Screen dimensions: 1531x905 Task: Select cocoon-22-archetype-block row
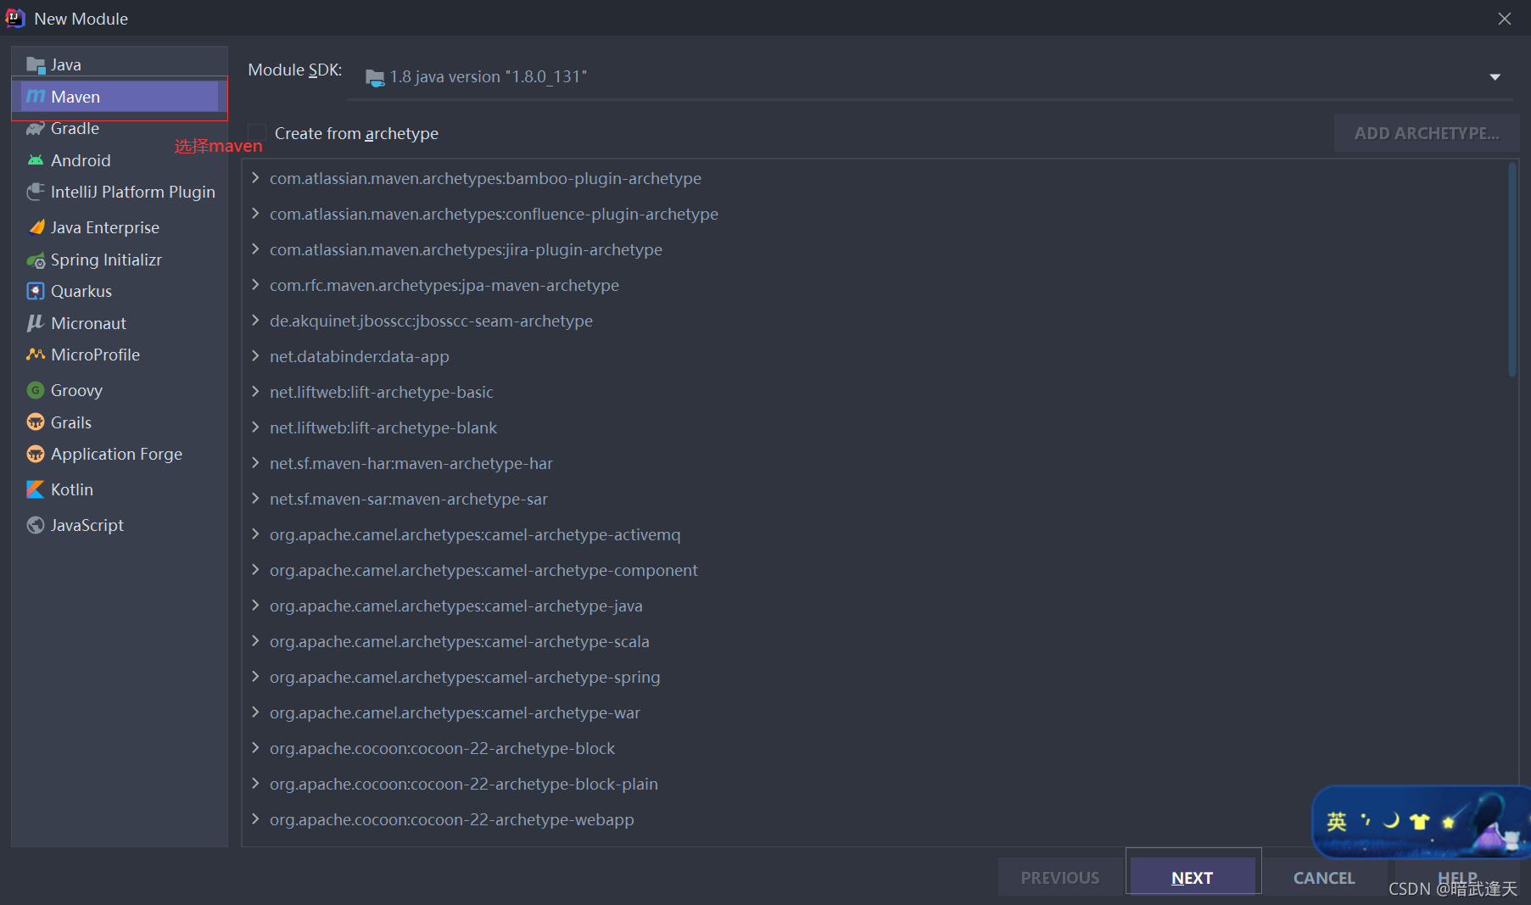(x=874, y=748)
